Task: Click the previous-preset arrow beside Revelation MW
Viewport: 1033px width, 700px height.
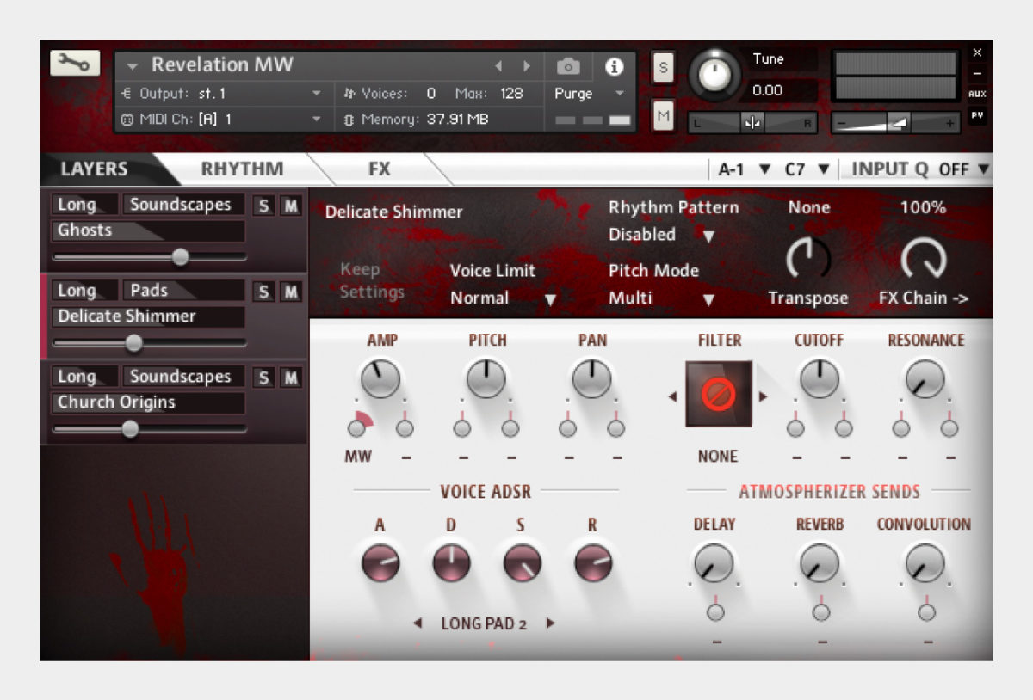Action: [x=499, y=64]
